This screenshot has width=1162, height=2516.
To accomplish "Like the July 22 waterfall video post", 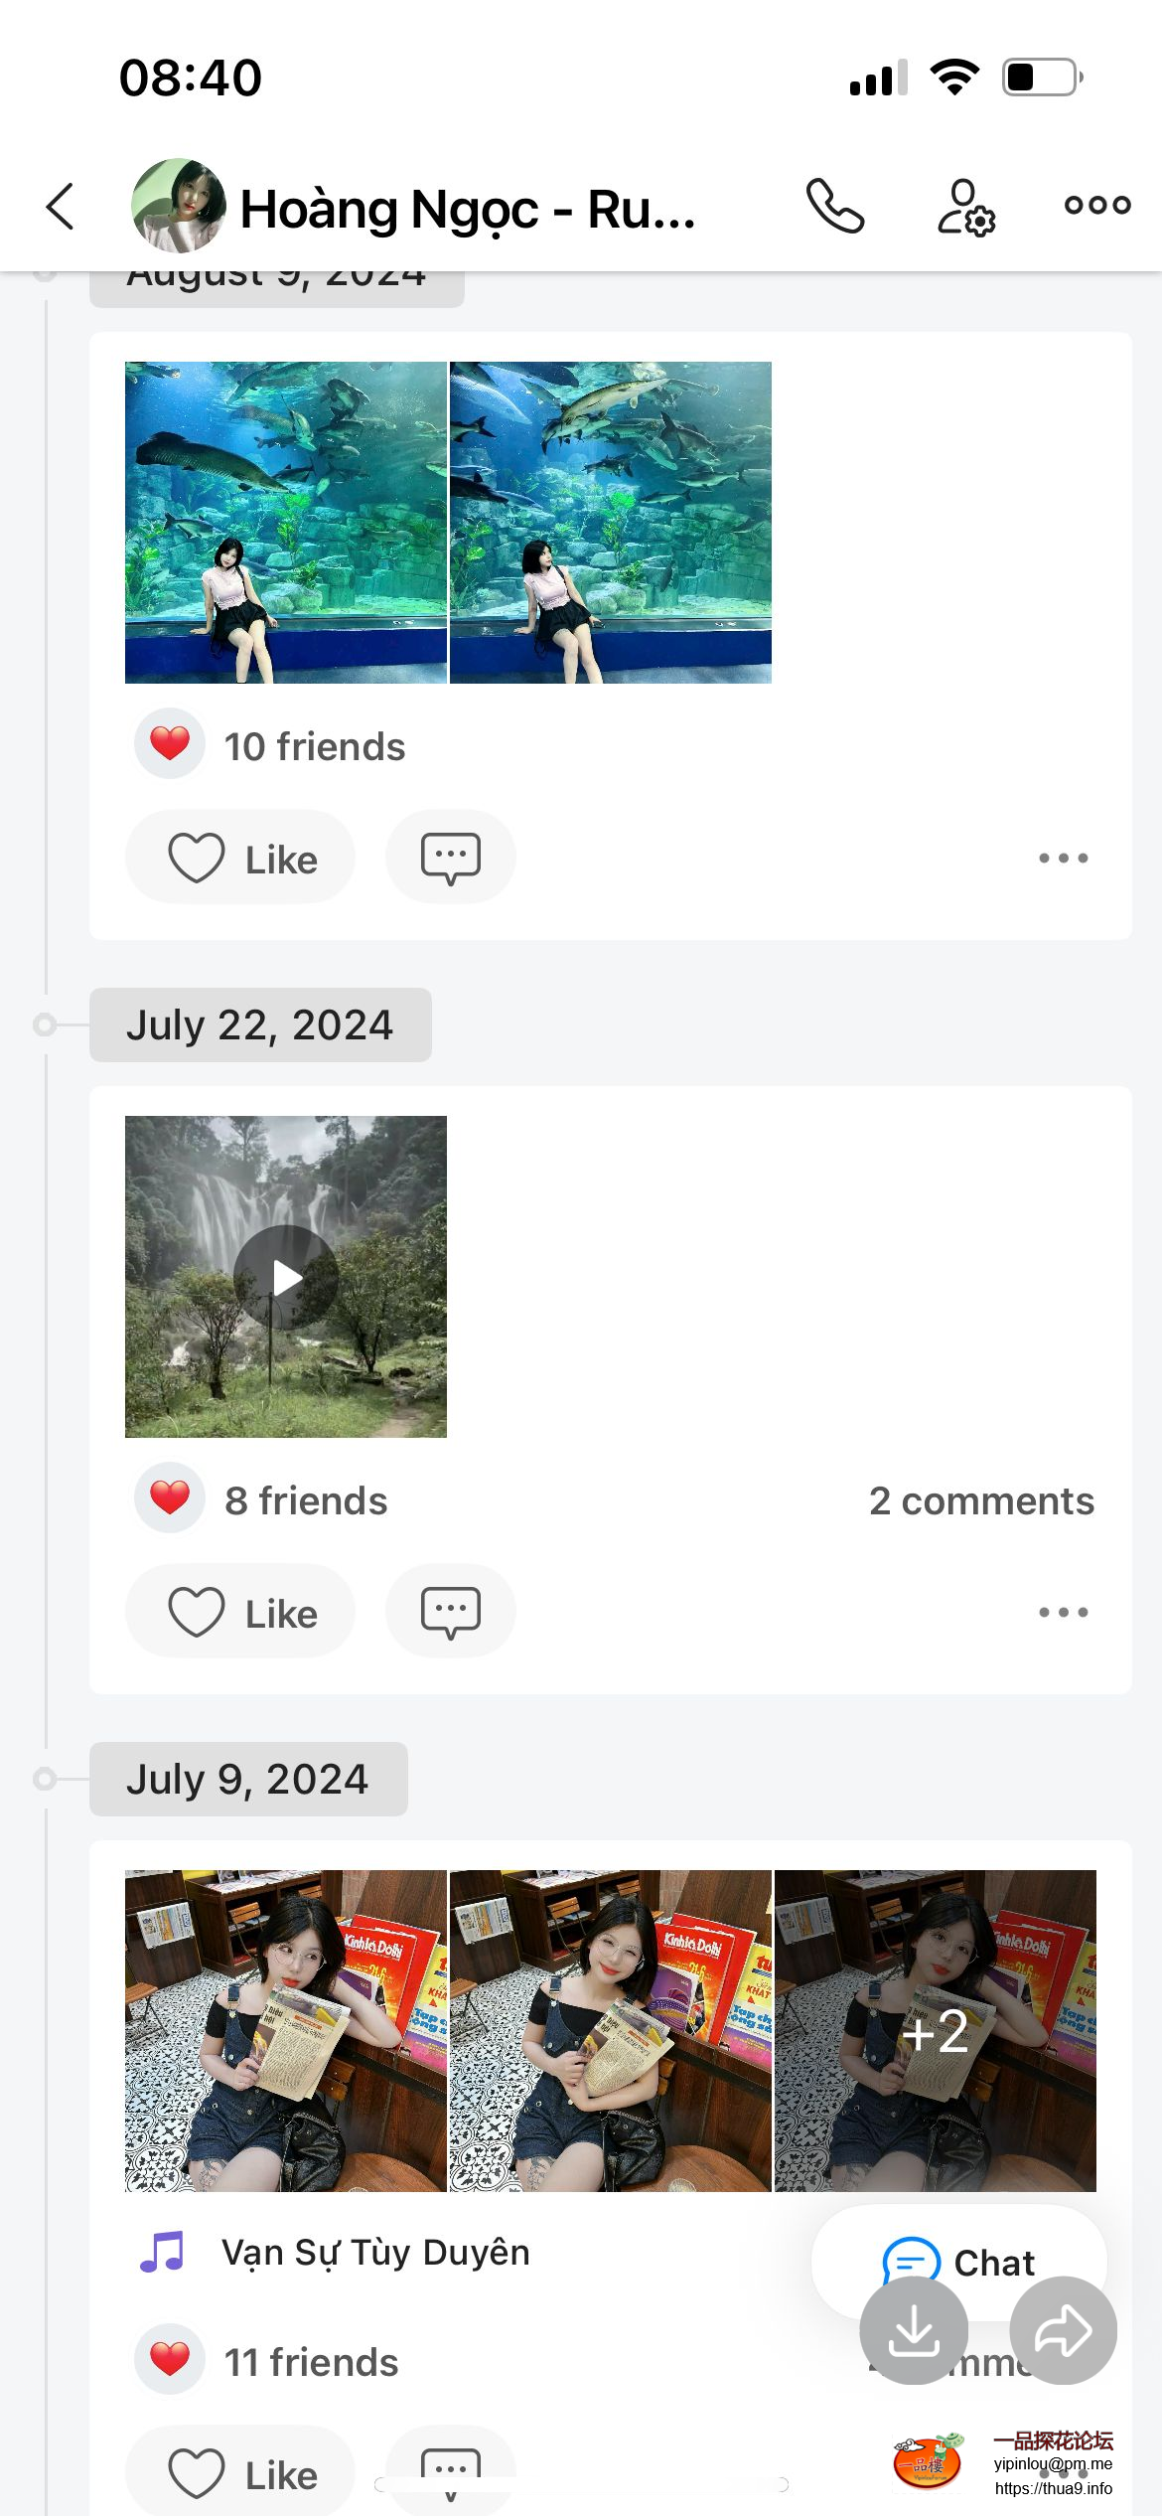I will 240,1612.
